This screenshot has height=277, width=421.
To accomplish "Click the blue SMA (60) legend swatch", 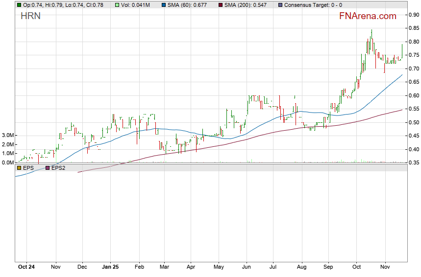I will [164, 5].
